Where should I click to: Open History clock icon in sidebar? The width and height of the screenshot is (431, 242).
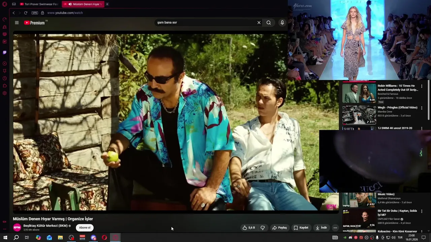click(5, 78)
